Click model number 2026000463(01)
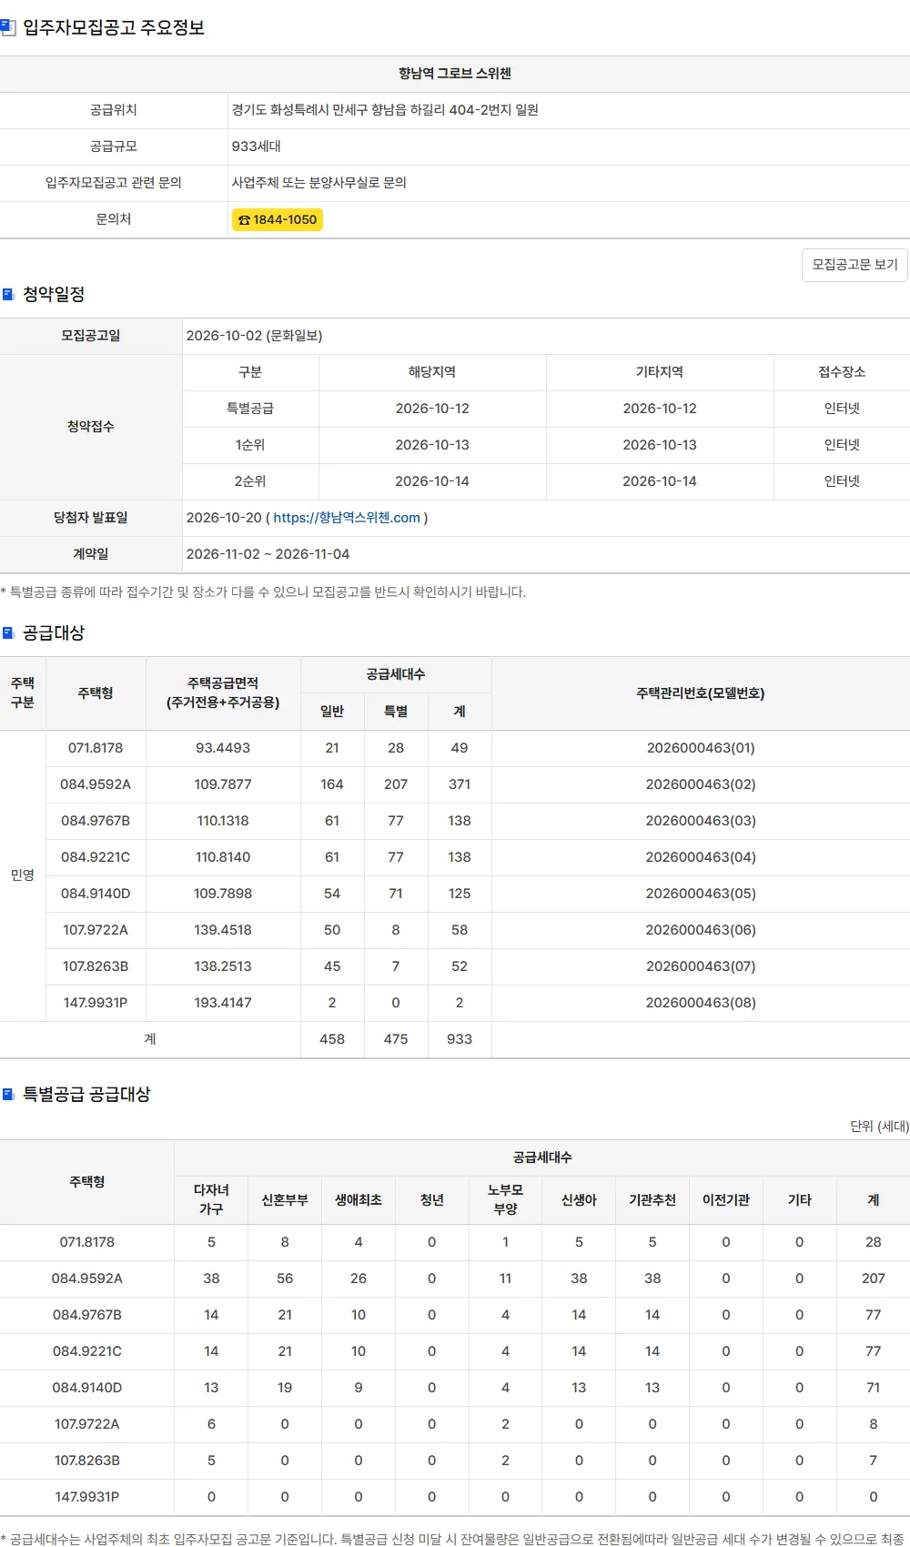This screenshot has height=1547, width=910. [701, 748]
